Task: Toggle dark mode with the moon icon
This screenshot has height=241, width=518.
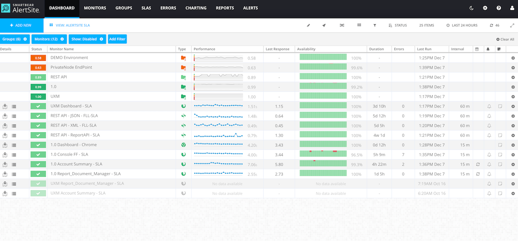Action: pyautogui.click(x=472, y=8)
